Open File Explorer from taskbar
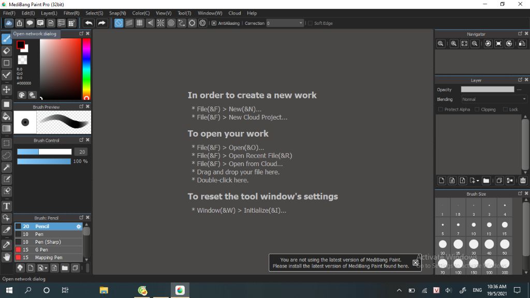Screen dimensions: 530x298 pyautogui.click(x=104, y=290)
